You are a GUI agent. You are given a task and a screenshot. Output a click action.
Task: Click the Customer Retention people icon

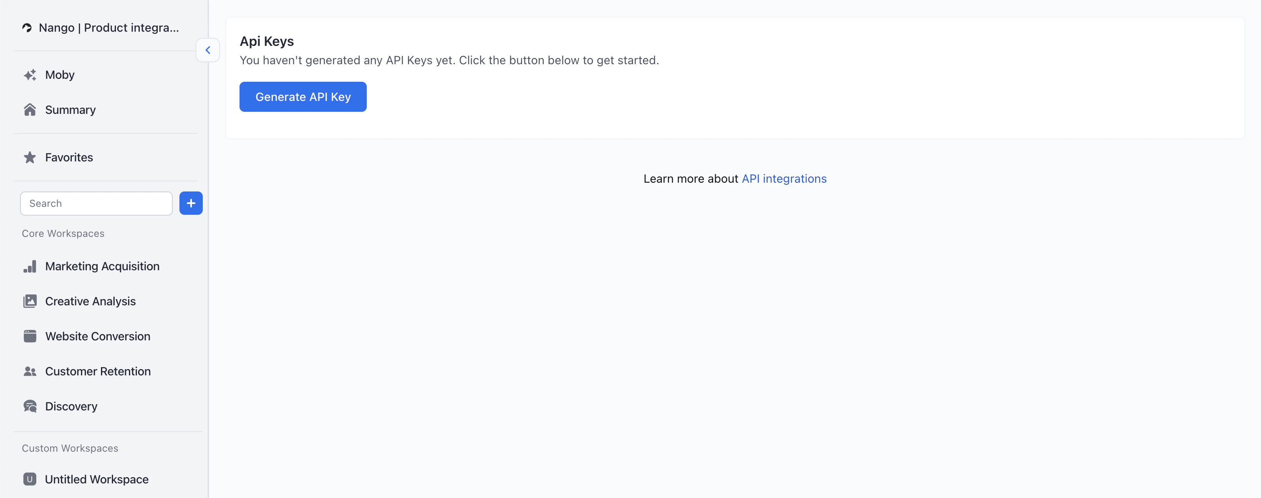point(30,371)
